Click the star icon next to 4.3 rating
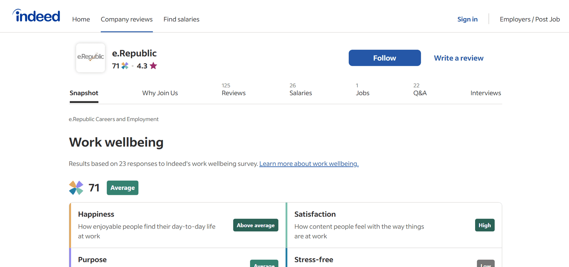The height and width of the screenshot is (267, 569). click(153, 66)
